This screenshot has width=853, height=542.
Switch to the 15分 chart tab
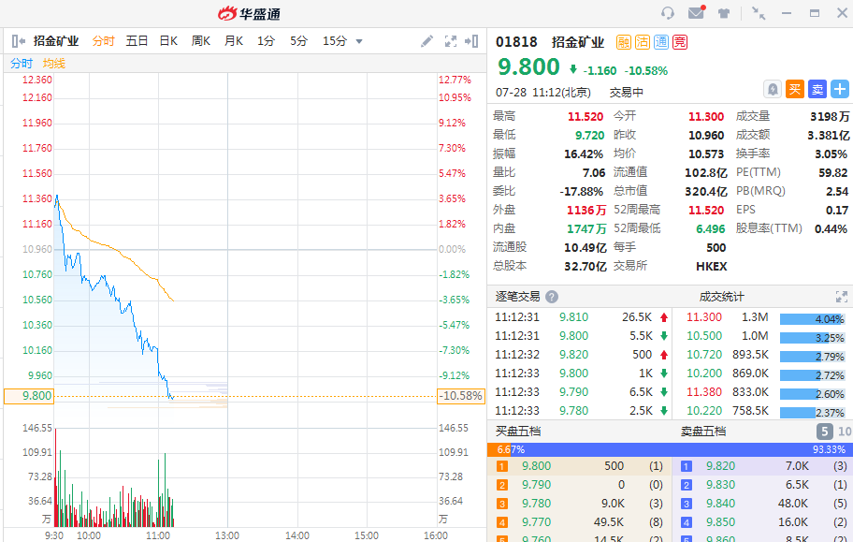click(335, 41)
